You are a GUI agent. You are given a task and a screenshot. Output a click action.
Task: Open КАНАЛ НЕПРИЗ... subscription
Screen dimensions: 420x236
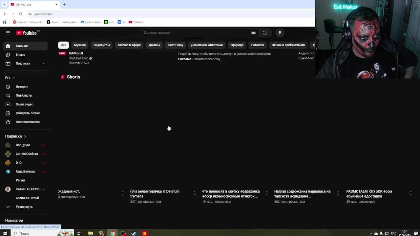(x=25, y=189)
